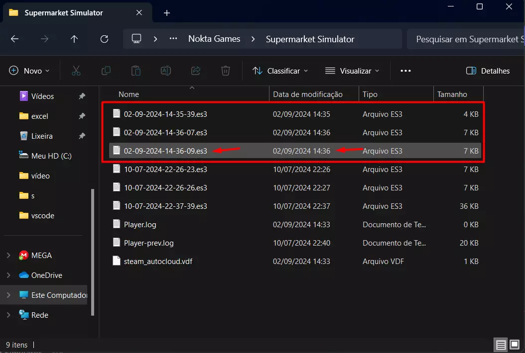Viewport: 525px width, 353px height.
Task: Open the Novo dropdown menu
Action: (29, 71)
